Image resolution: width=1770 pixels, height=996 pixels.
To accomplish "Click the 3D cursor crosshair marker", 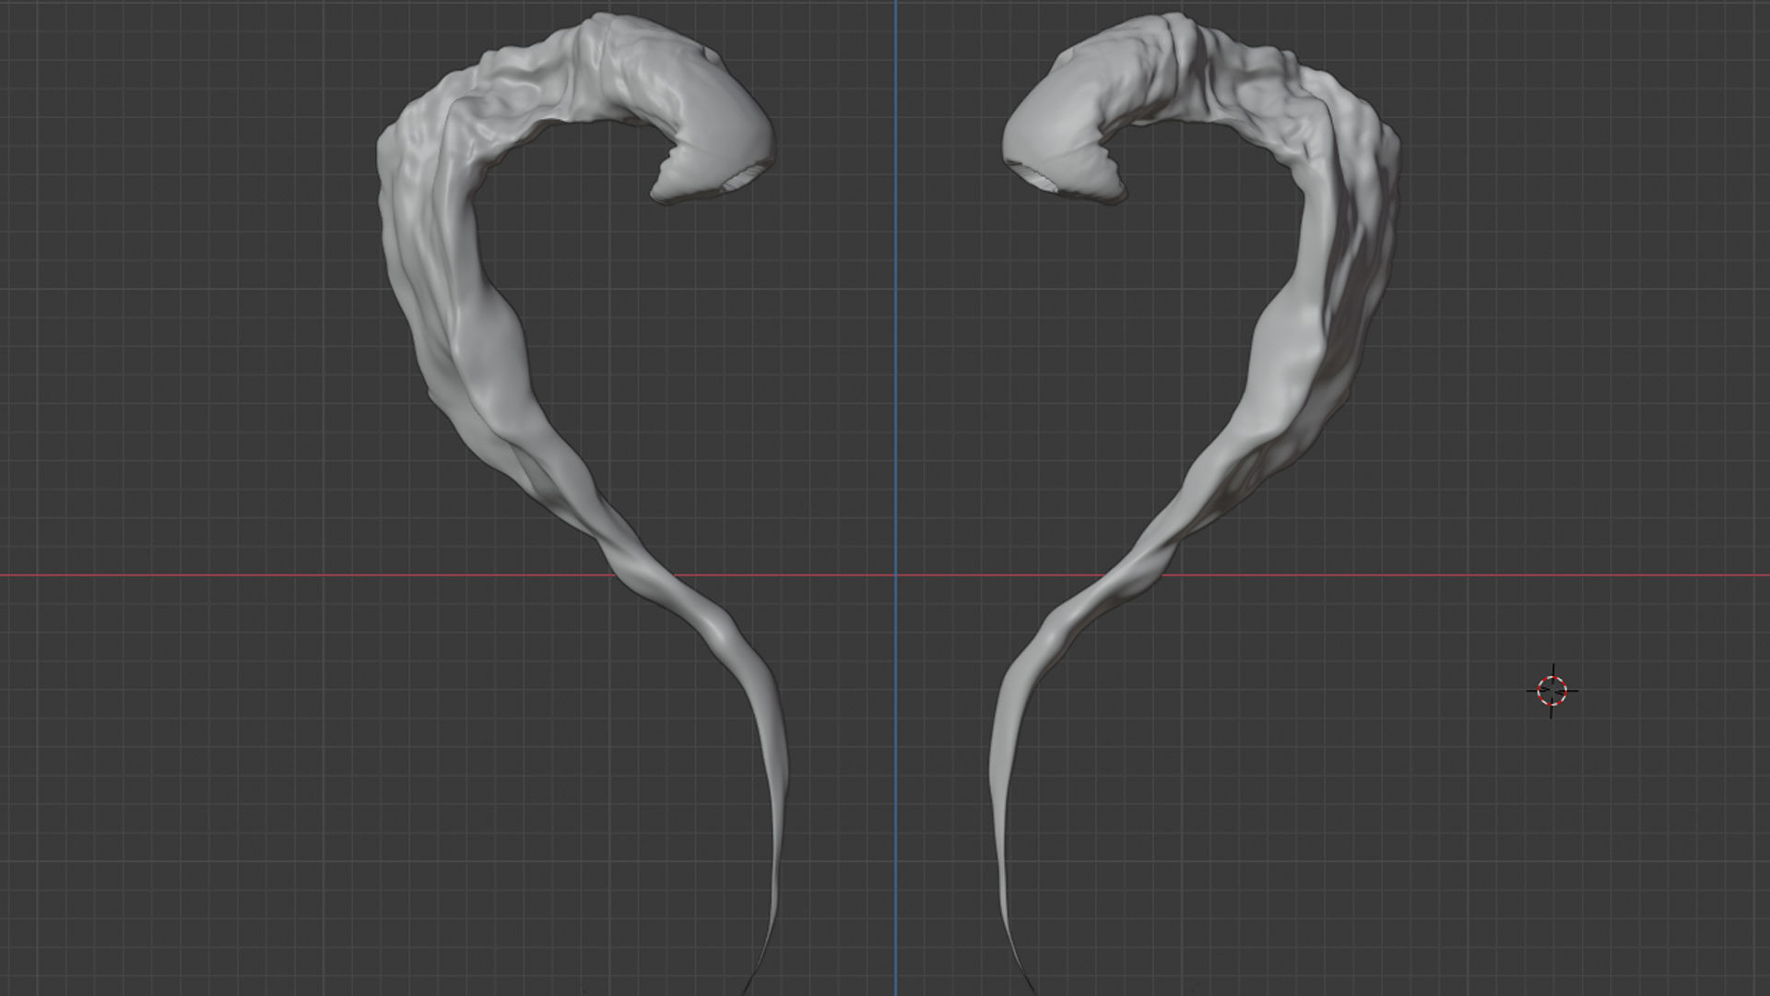I will pyautogui.click(x=1552, y=690).
